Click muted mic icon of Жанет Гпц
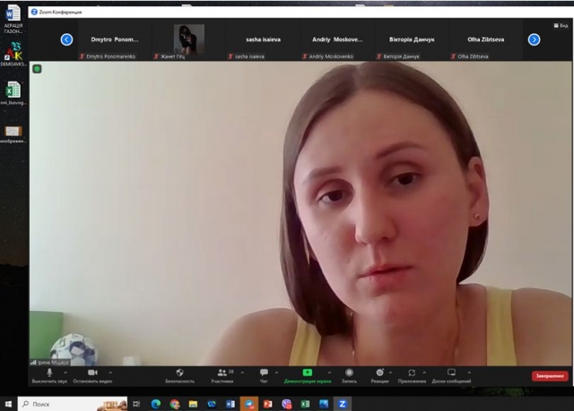The height and width of the screenshot is (411, 574). [x=156, y=56]
